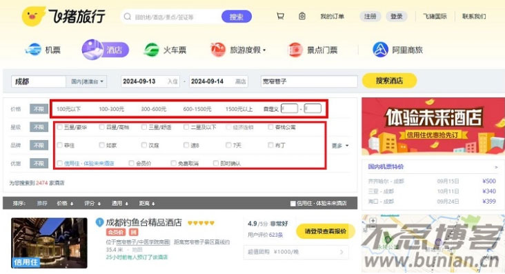Select the 旅游度假 vacation icon
The width and height of the screenshot is (505, 274).
point(218,50)
